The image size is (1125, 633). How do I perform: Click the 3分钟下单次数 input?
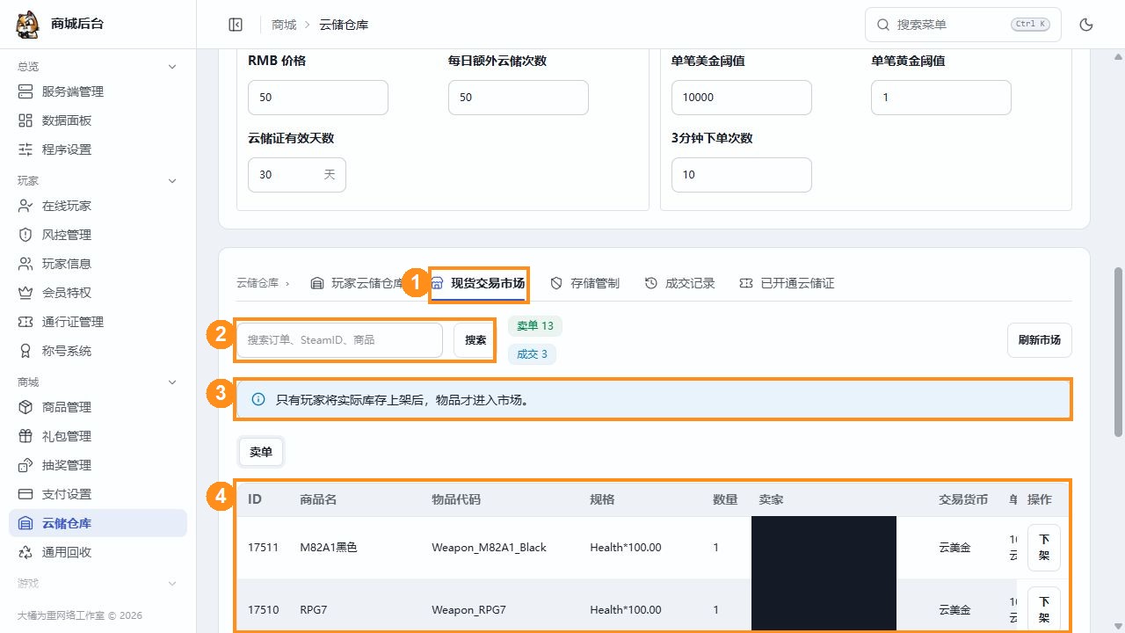741,175
